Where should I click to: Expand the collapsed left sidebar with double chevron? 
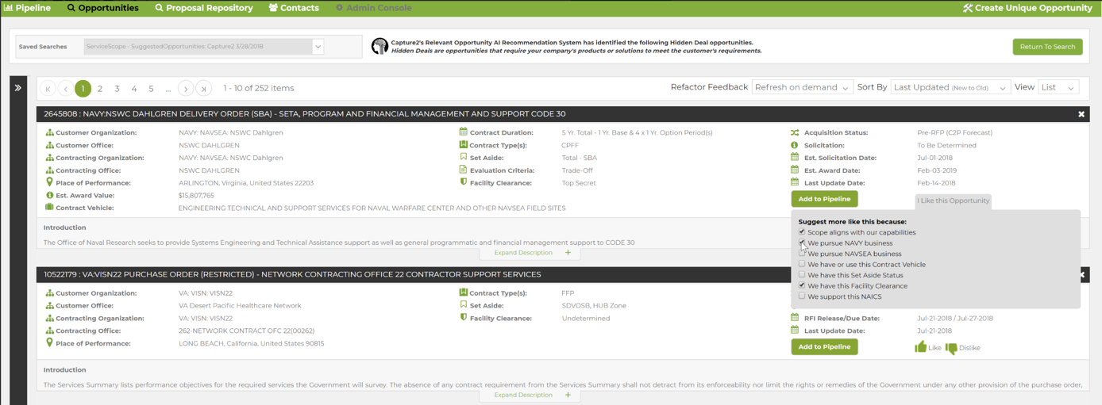click(17, 87)
